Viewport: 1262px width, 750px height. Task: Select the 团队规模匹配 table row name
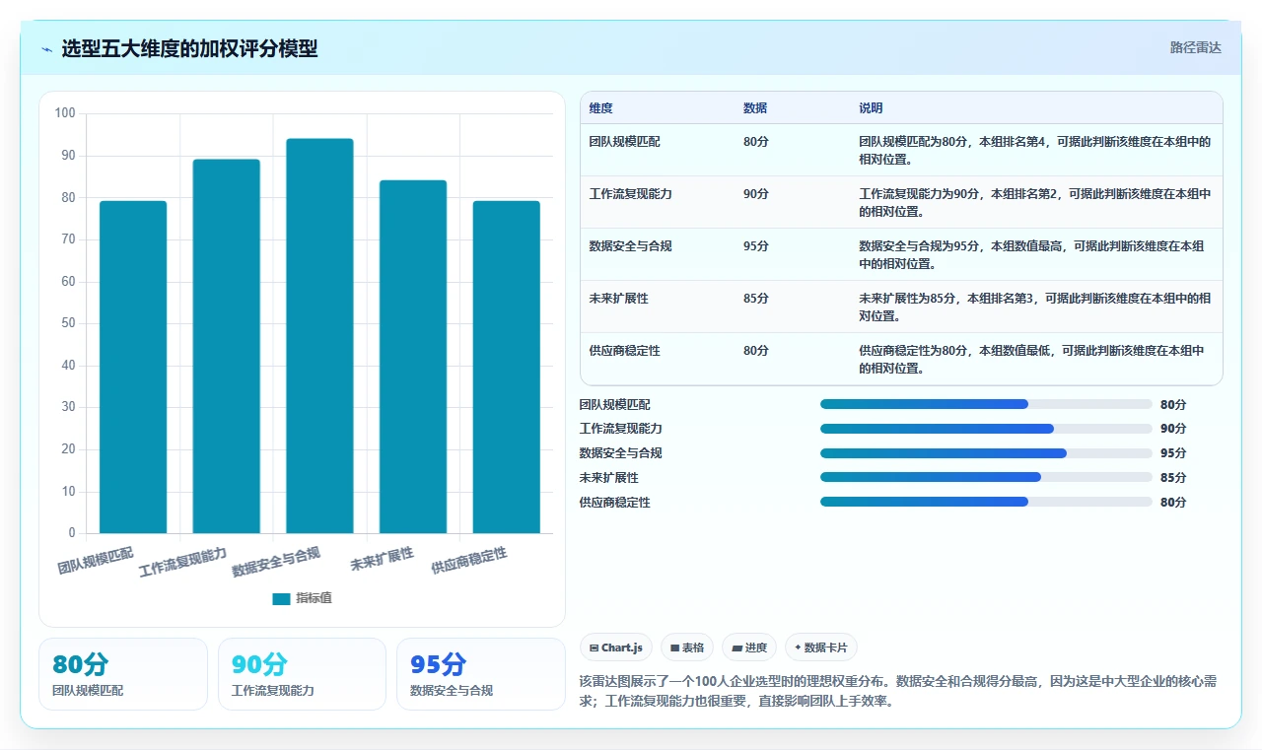click(x=624, y=142)
